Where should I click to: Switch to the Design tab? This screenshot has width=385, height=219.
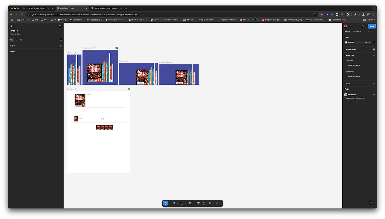tap(347, 31)
